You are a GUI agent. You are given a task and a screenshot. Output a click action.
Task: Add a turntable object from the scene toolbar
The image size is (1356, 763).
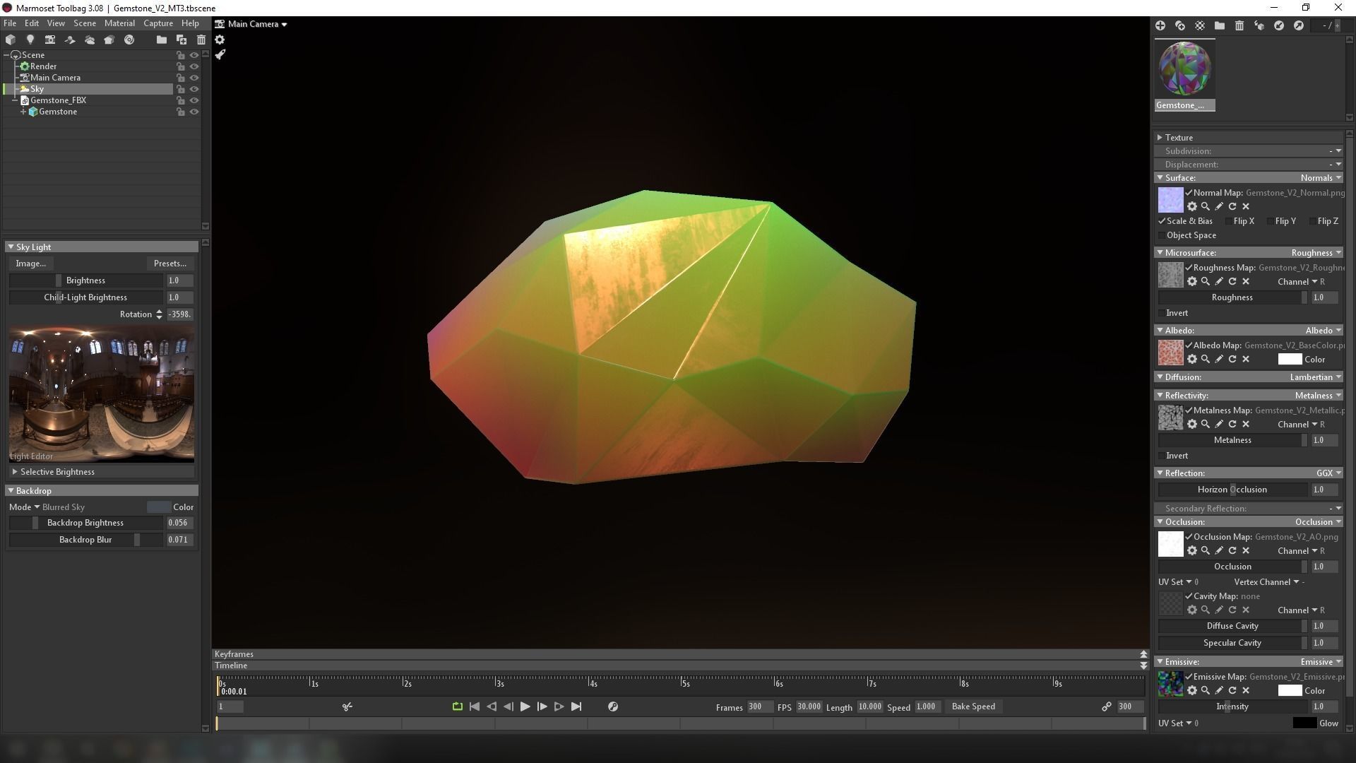point(129,40)
